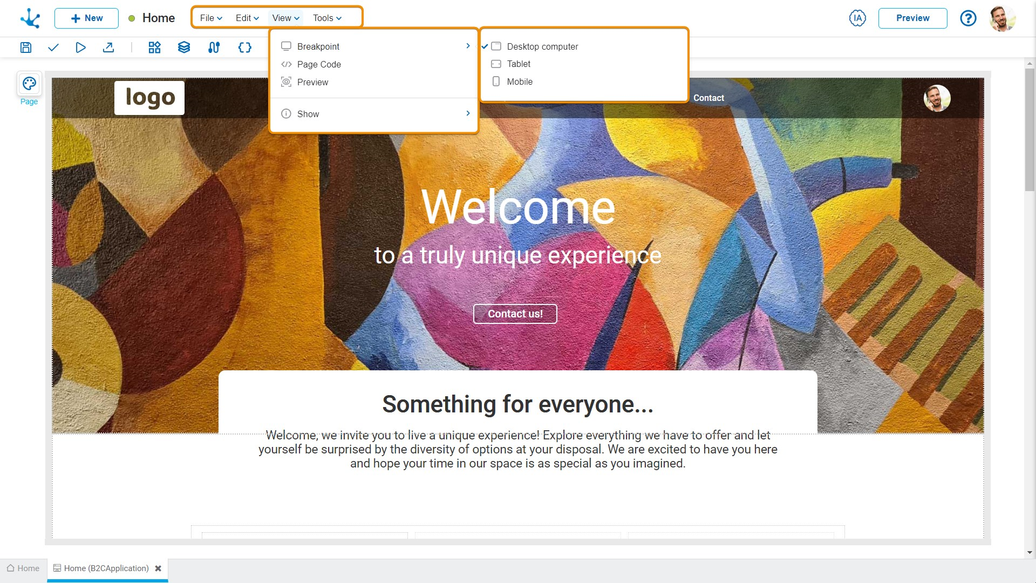Click the curly braces code icon

[x=244, y=48]
